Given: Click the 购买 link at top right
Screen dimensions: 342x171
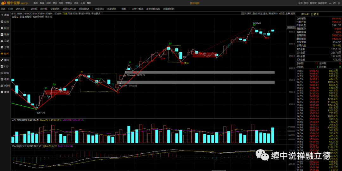Looking at the screenshot, I should point(307,3).
